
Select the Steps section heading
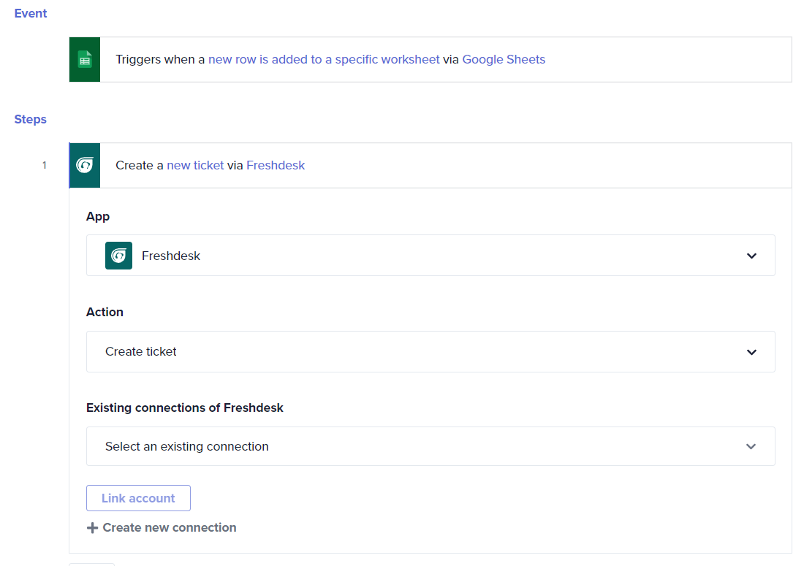point(30,119)
